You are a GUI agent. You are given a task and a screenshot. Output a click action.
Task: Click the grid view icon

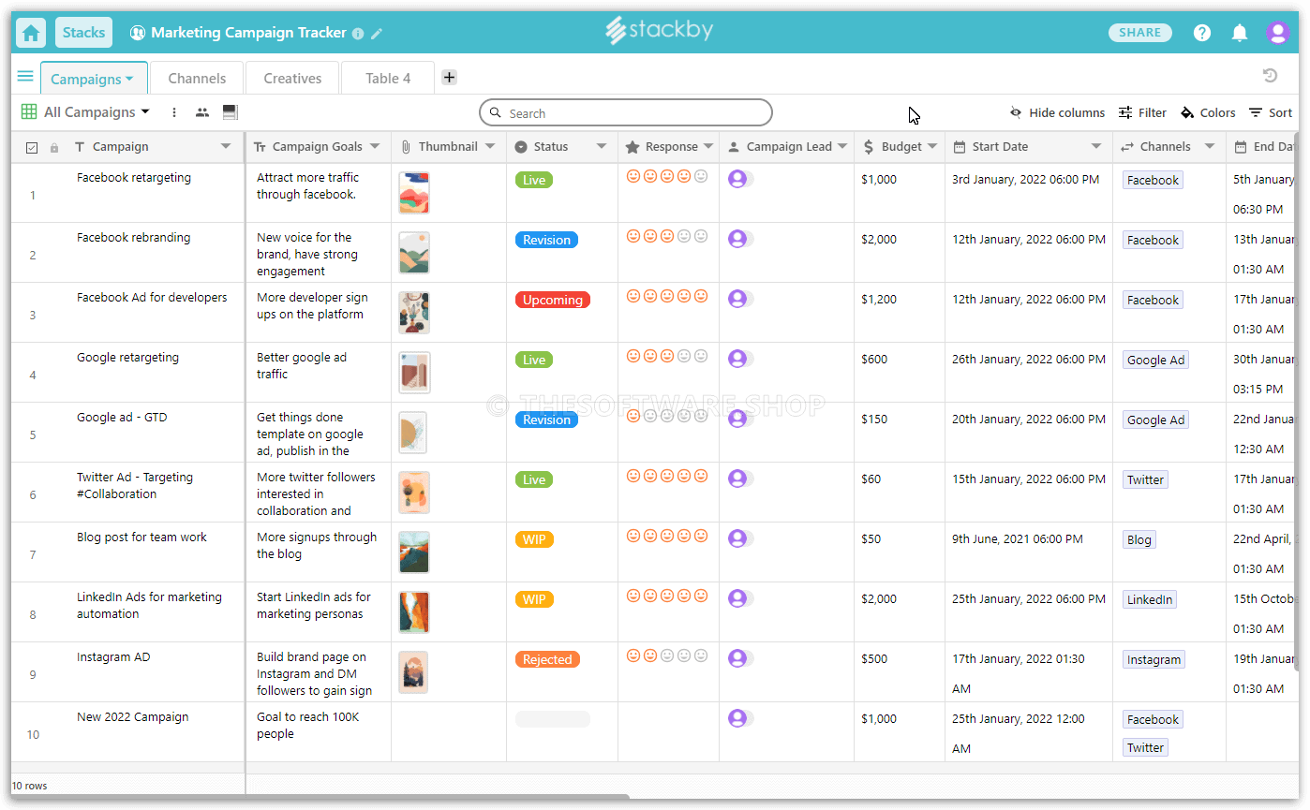[x=29, y=111]
